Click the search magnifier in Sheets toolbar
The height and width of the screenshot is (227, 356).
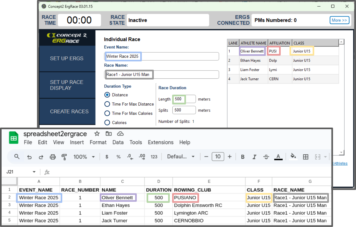pos(17,157)
